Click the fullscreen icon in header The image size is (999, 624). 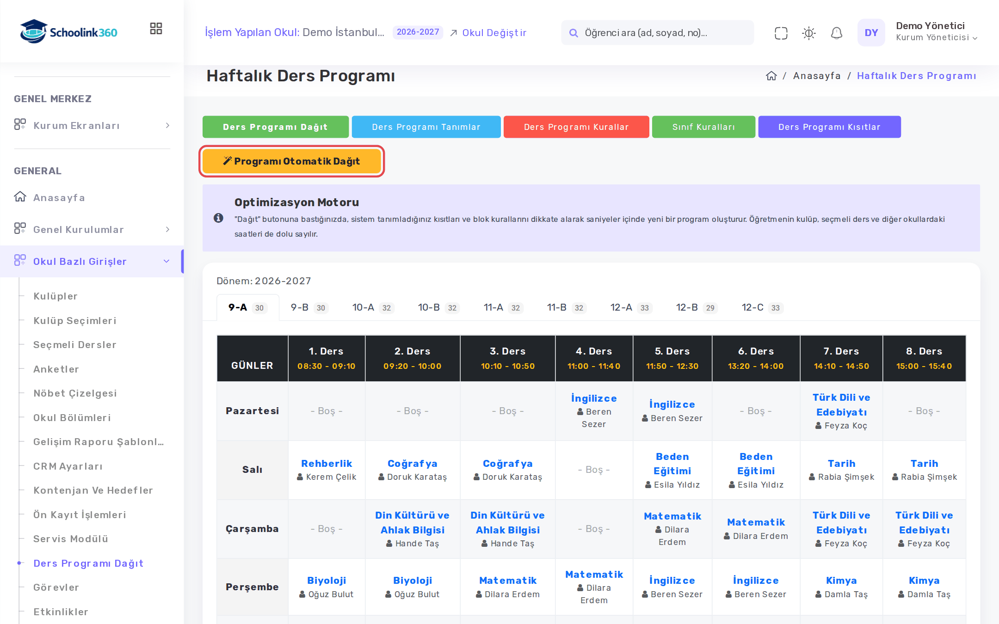(781, 33)
